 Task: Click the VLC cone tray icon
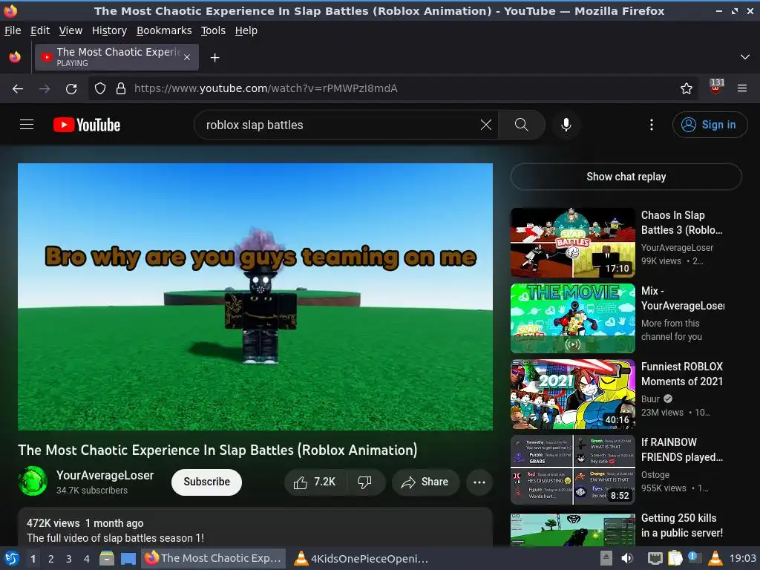715,558
